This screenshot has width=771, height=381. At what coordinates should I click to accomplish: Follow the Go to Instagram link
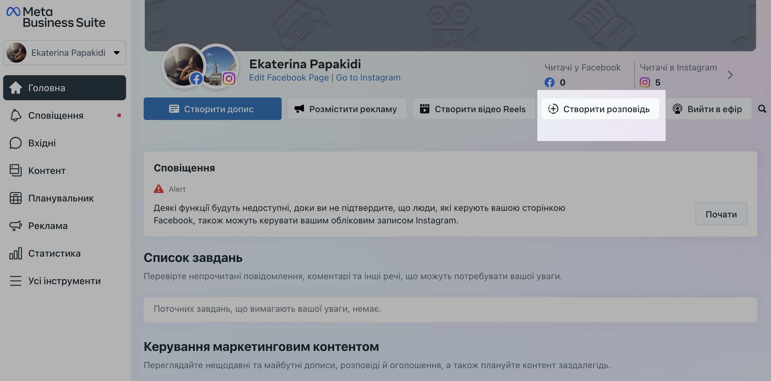coord(368,77)
